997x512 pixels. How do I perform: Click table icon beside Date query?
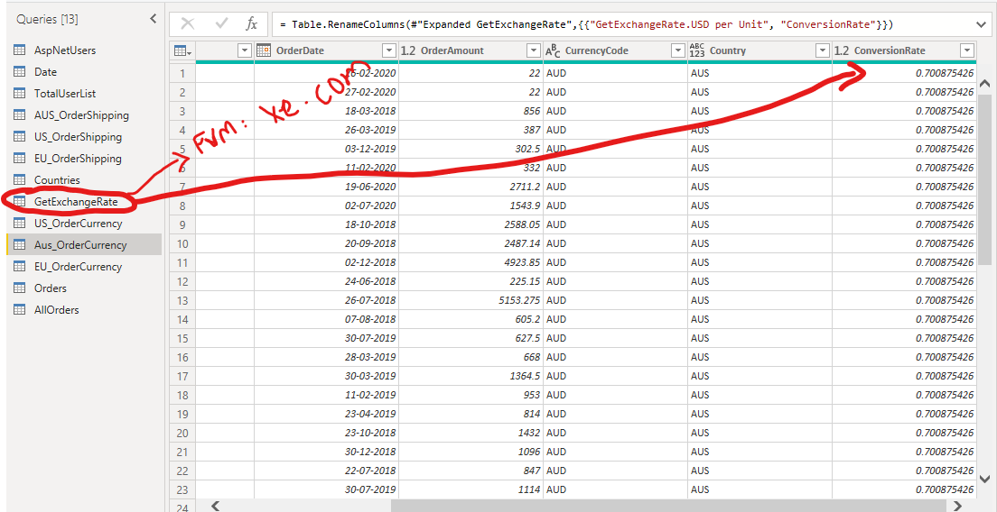[20, 72]
